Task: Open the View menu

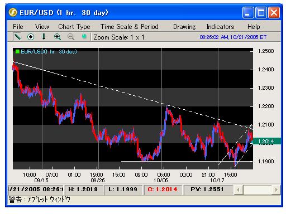Action: [x=42, y=27]
